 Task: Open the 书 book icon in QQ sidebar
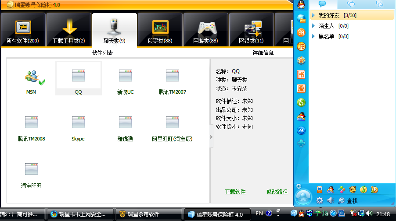[301, 74]
